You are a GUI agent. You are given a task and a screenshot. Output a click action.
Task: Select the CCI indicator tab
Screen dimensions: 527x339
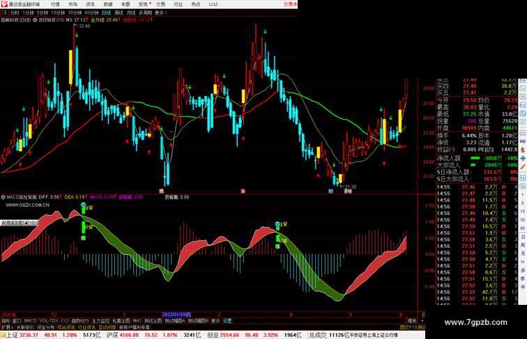pos(65,321)
